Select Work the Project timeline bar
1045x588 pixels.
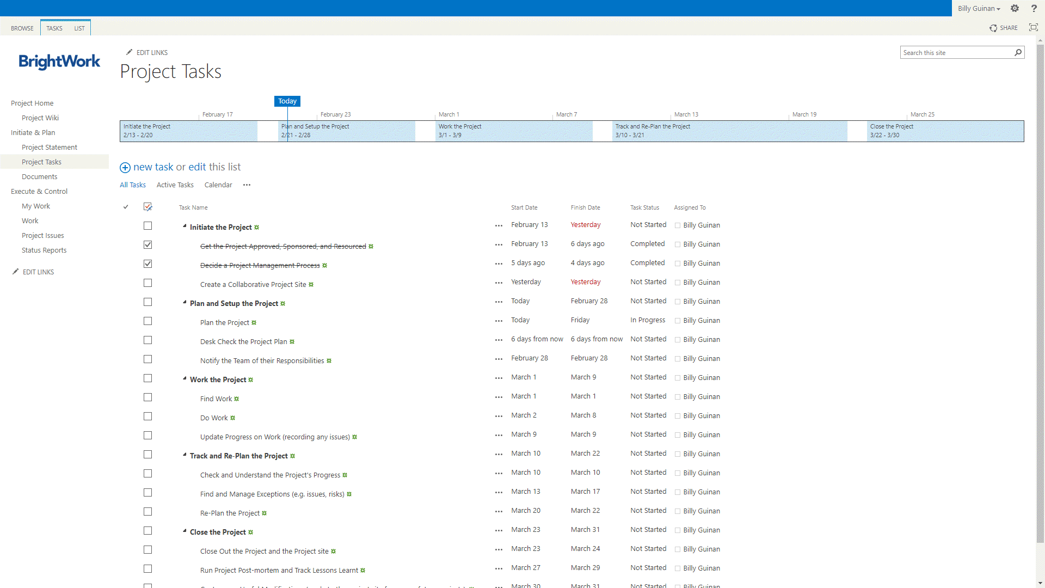(514, 131)
